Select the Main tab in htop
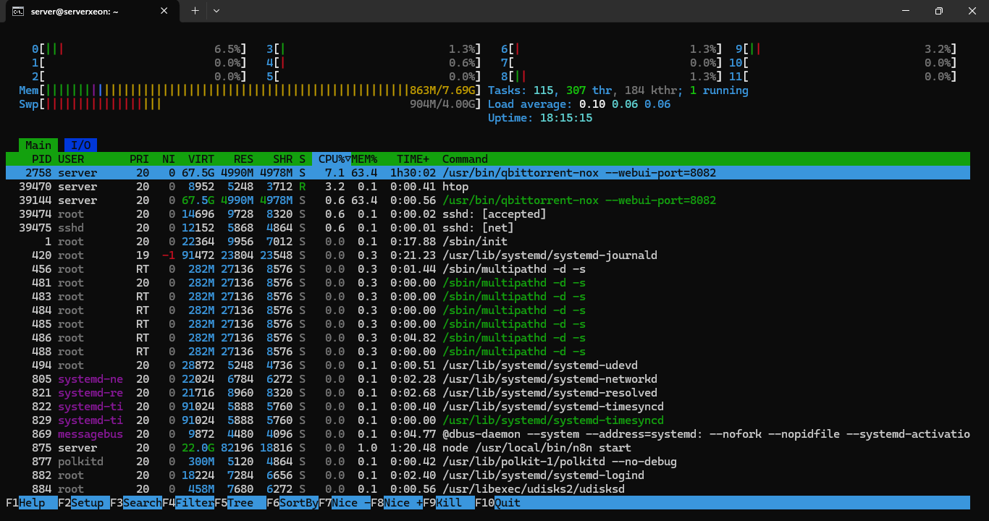 pyautogui.click(x=38, y=145)
